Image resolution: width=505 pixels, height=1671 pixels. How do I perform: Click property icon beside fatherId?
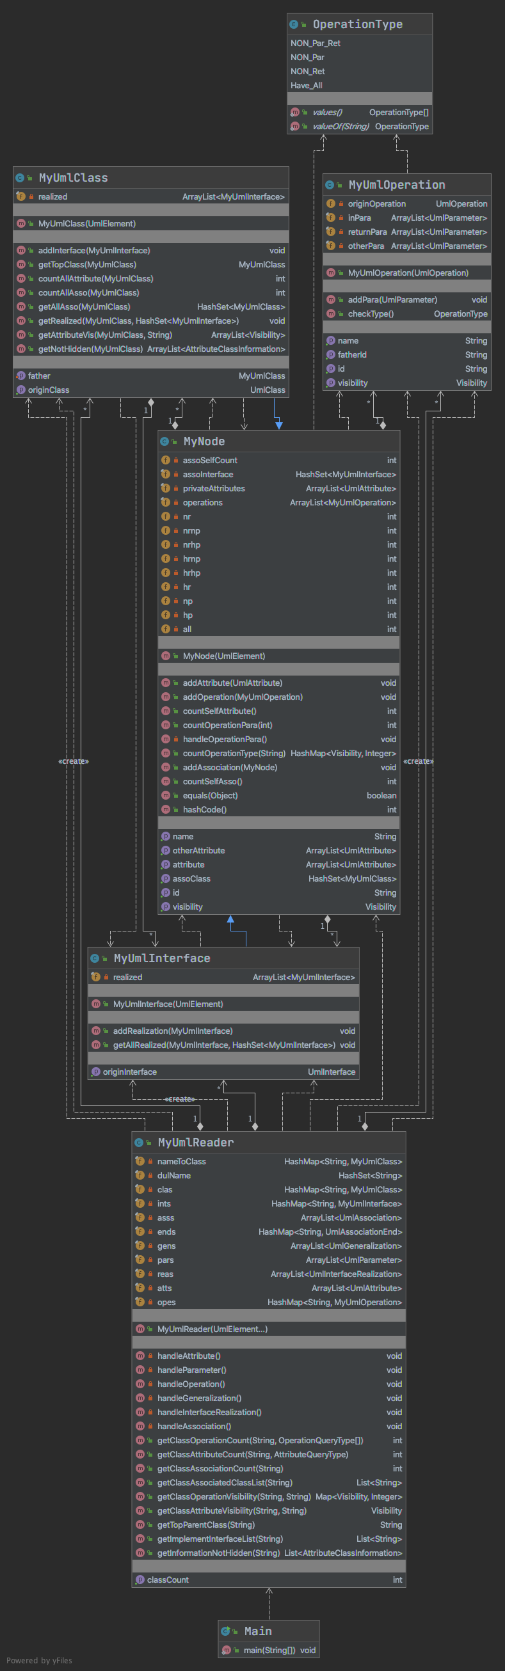(x=330, y=355)
